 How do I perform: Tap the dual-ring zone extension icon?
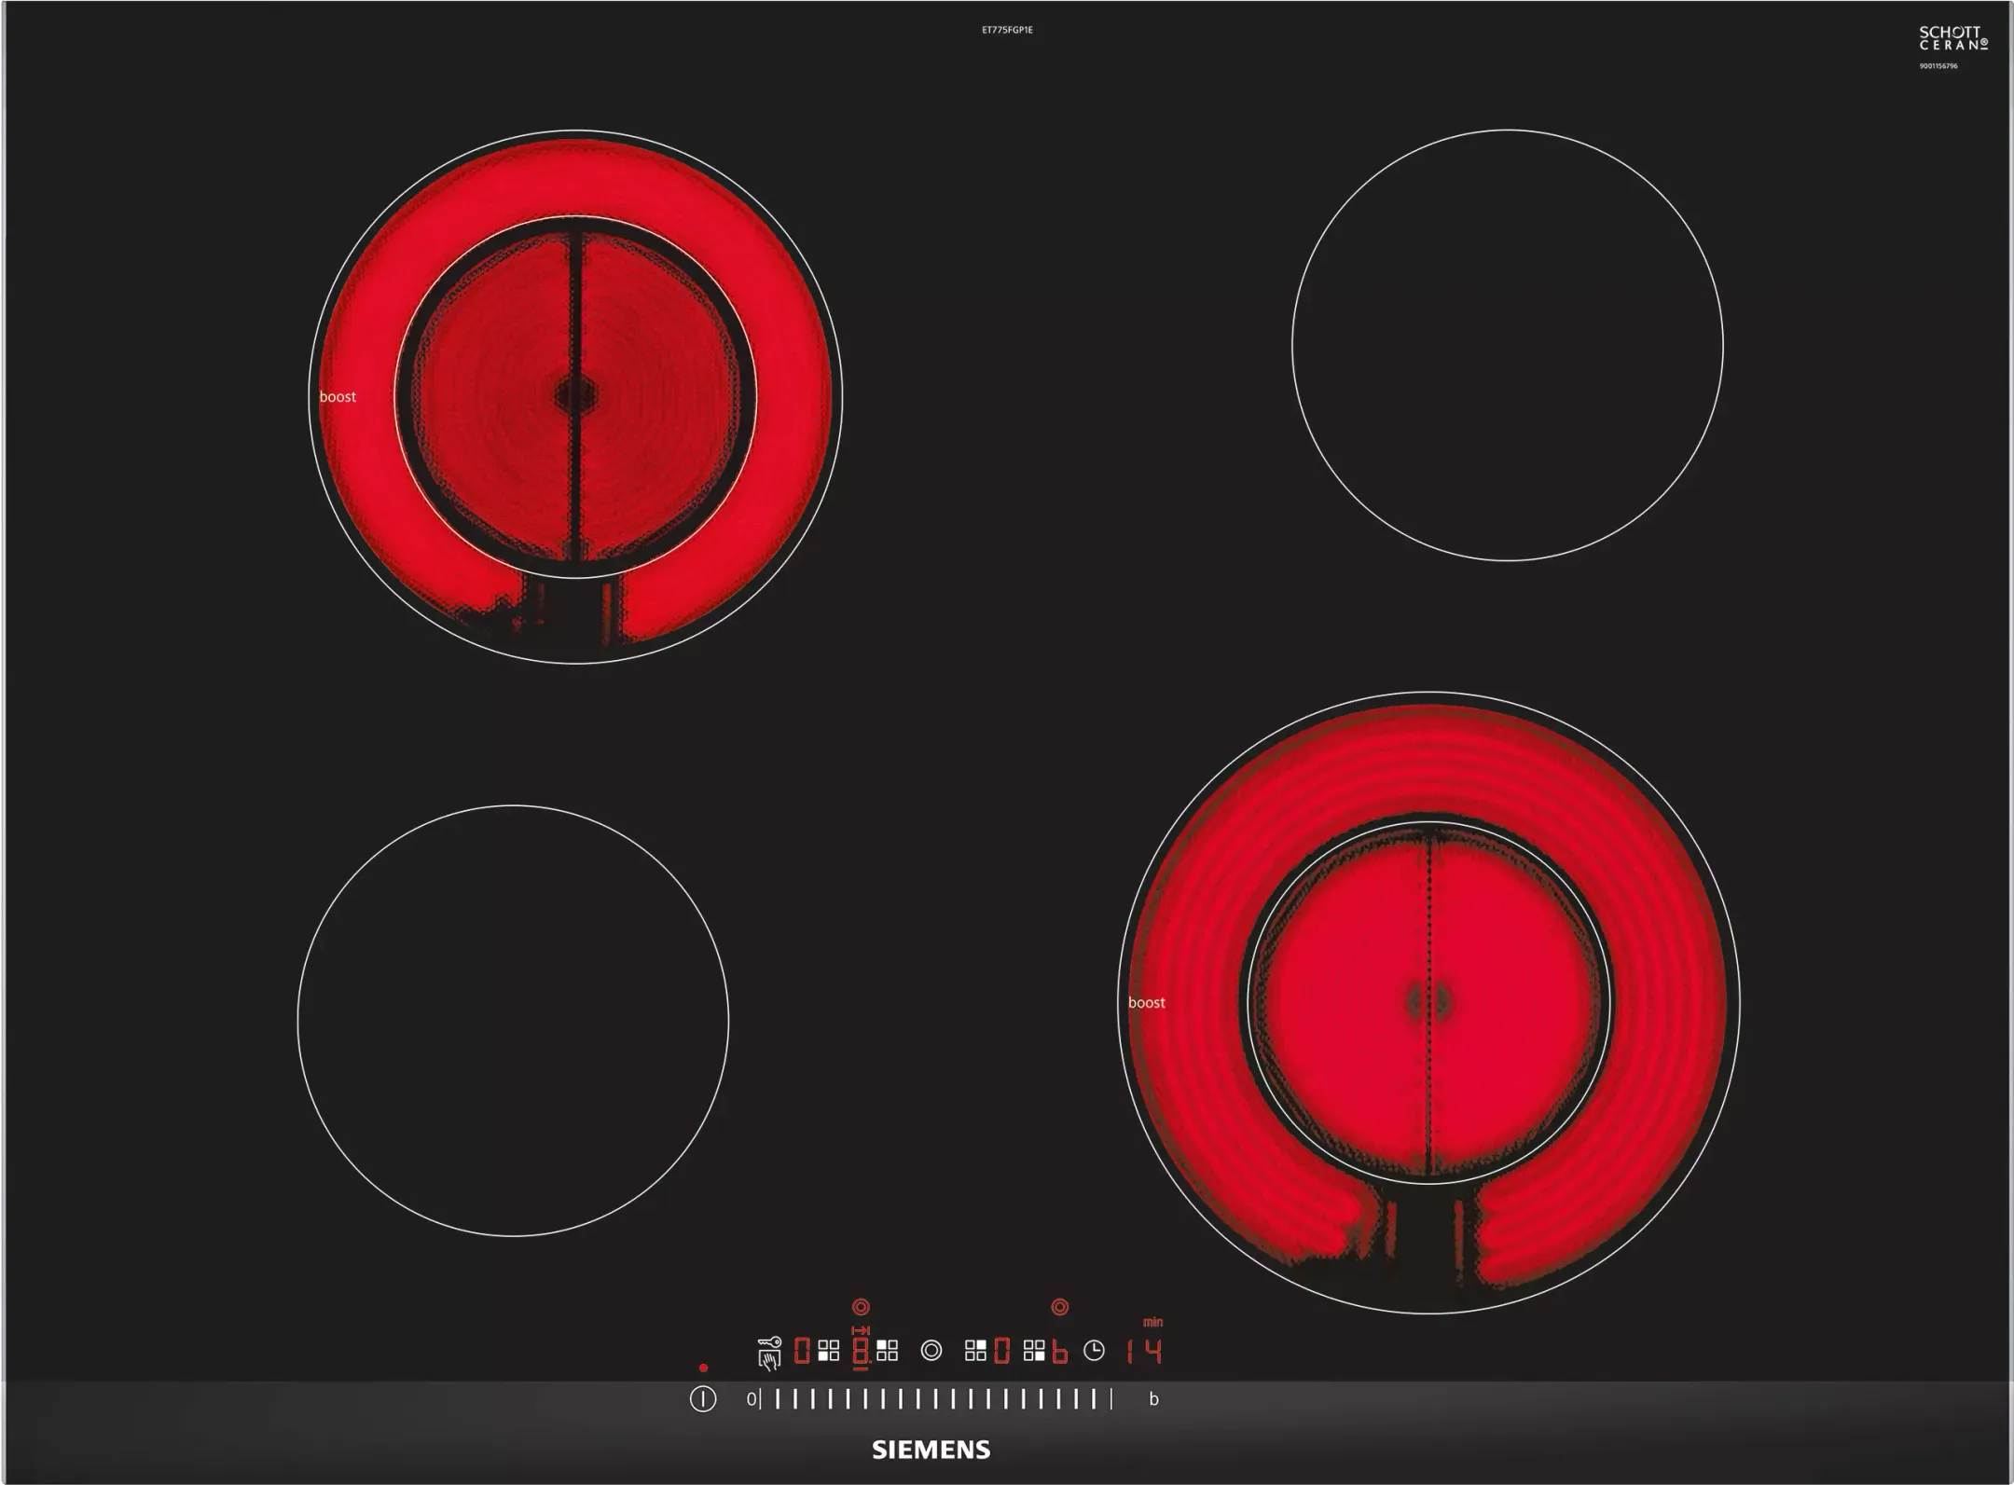tap(931, 1351)
